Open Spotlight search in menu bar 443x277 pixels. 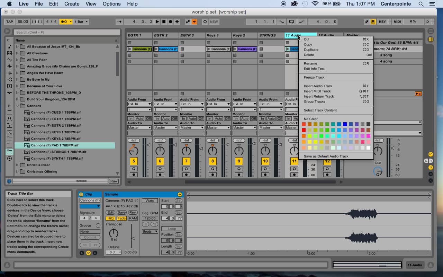pyautogui.click(x=421, y=4)
